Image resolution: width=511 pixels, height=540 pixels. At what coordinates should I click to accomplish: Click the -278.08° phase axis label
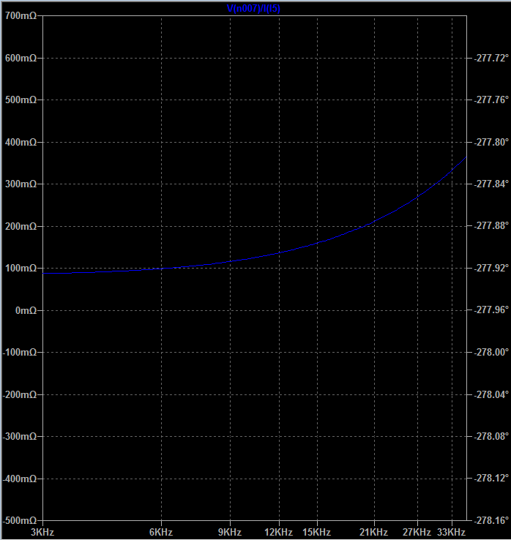pos(491,436)
